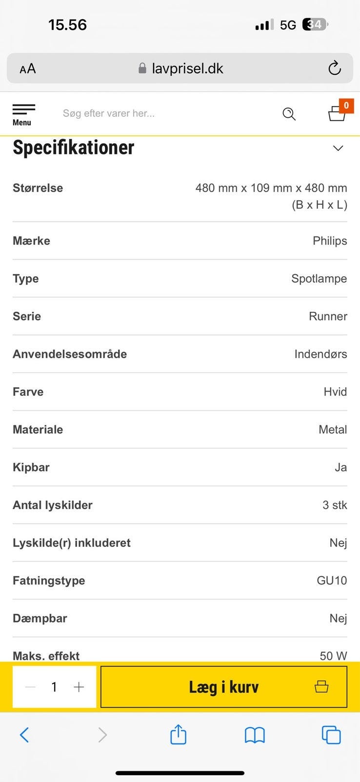Image resolution: width=360 pixels, height=782 pixels.
Task: Reload page with refresh icon
Action: point(334,68)
